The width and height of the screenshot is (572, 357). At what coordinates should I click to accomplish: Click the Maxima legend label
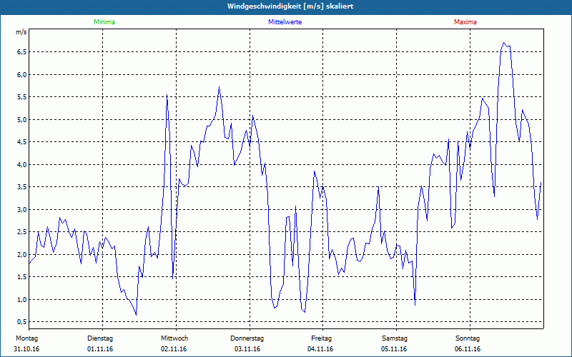pyautogui.click(x=465, y=22)
